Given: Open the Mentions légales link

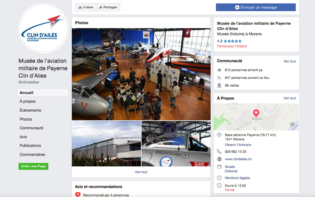Looking at the screenshot, I should click(238, 178).
